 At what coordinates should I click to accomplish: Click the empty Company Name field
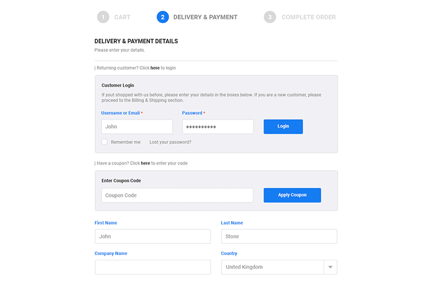(153, 267)
